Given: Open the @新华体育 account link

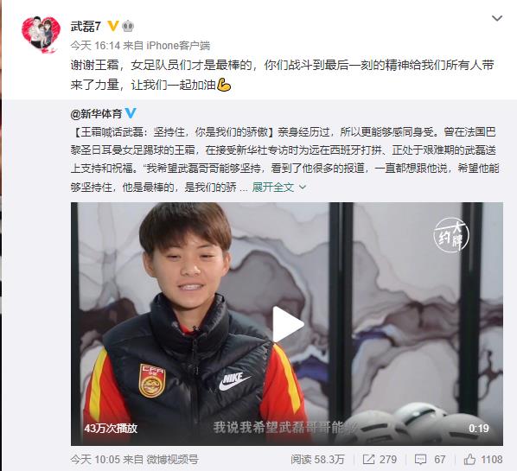Looking at the screenshot, I should 96,114.
